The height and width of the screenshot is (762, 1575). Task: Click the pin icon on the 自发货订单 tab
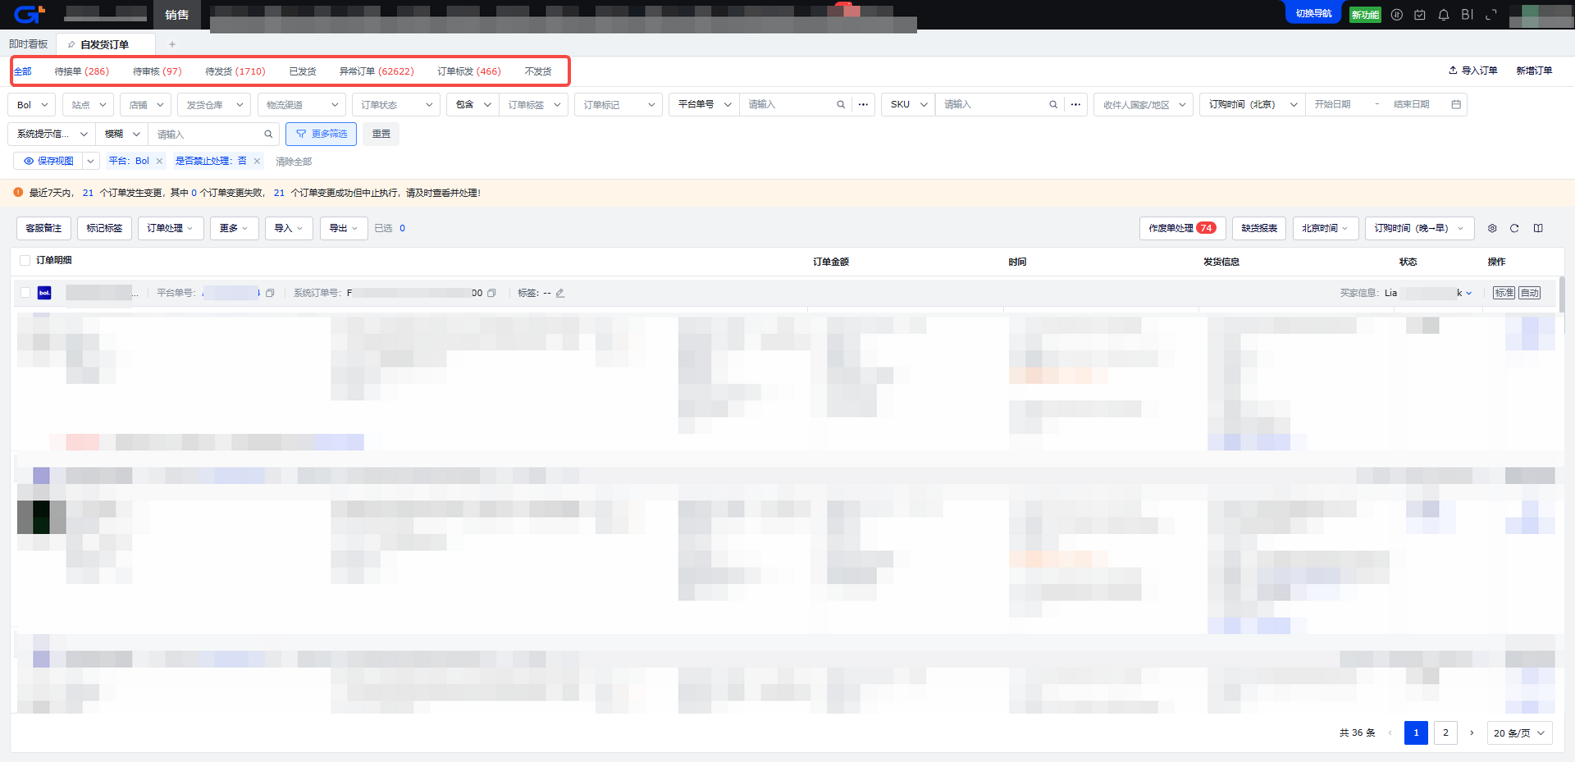[71, 44]
